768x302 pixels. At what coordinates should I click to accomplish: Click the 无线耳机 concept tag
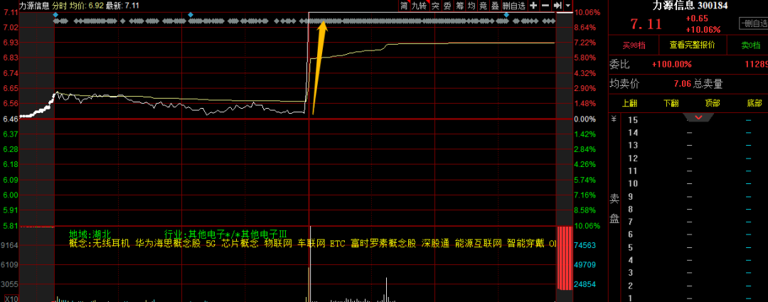click(x=111, y=243)
